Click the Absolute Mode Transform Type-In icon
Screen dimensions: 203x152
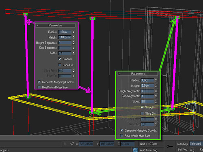click(72, 143)
